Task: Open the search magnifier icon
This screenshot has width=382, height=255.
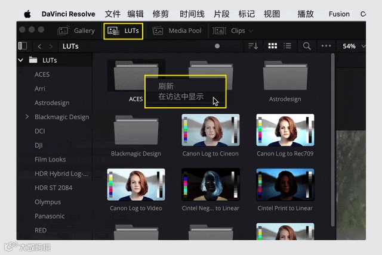Action: tap(307, 46)
